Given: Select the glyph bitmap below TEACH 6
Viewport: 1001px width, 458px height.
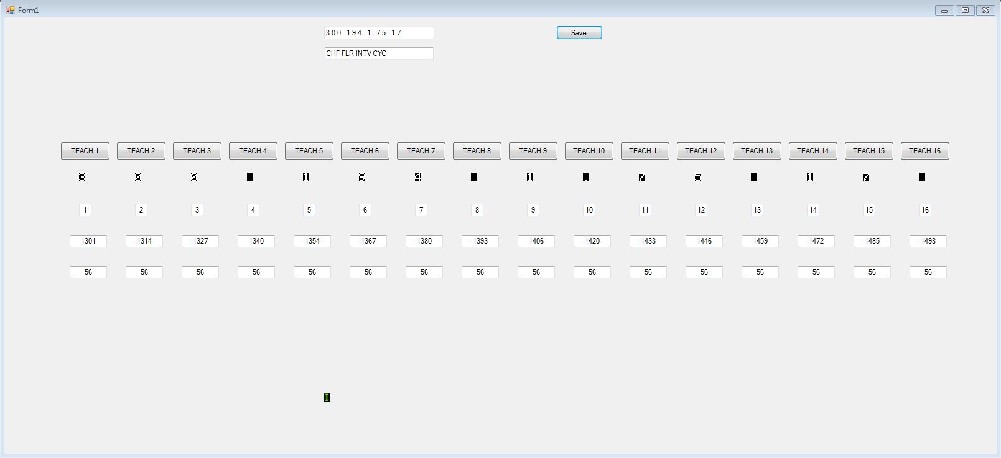Looking at the screenshot, I should click(362, 177).
